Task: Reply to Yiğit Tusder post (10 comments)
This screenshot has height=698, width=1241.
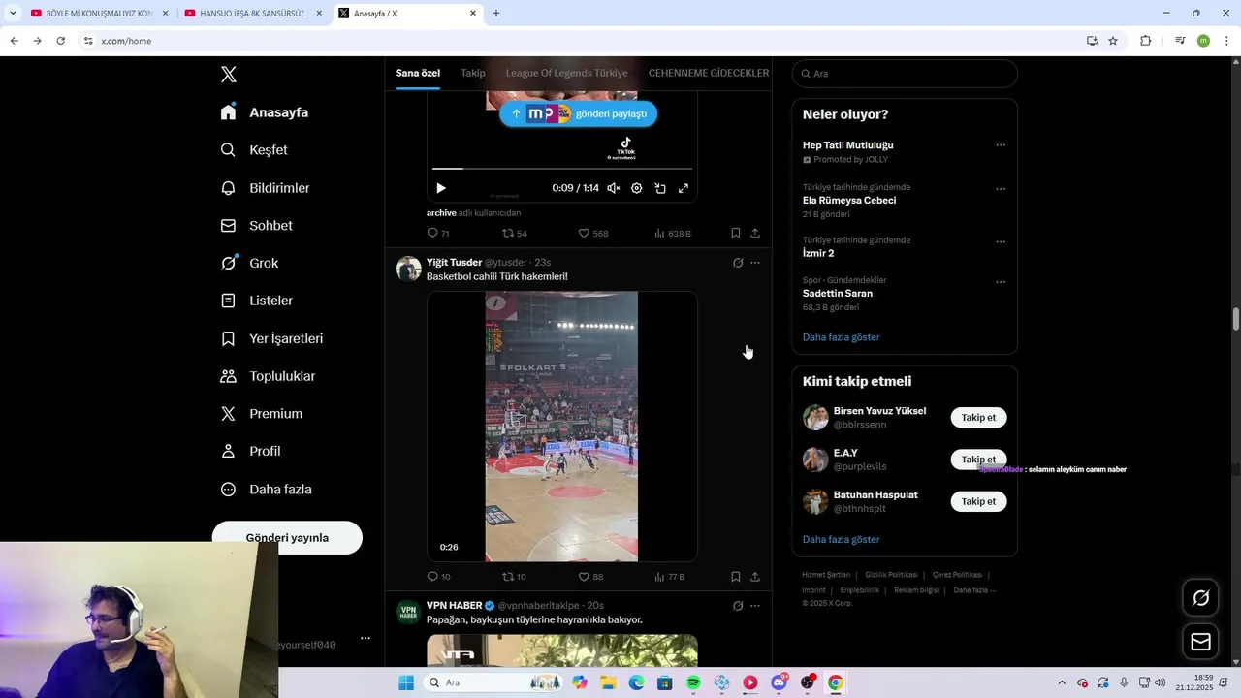Action: tap(438, 577)
